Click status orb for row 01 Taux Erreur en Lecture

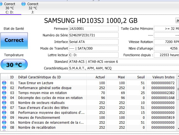point(4,83)
